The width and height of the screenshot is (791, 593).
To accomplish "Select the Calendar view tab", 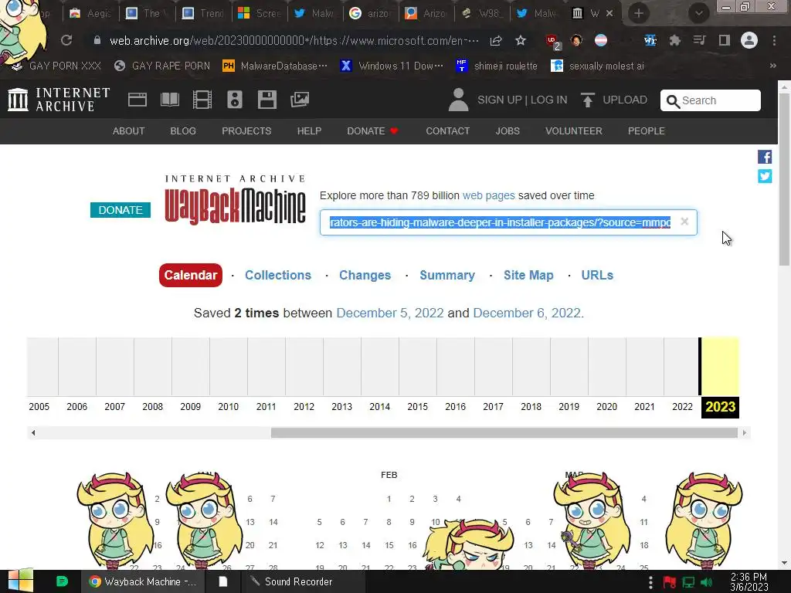I will (x=191, y=275).
